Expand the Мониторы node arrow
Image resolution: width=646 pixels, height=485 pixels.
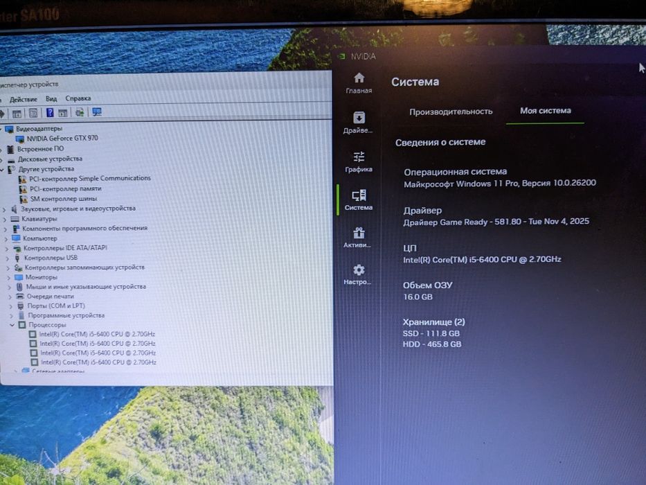pyautogui.click(x=8, y=278)
